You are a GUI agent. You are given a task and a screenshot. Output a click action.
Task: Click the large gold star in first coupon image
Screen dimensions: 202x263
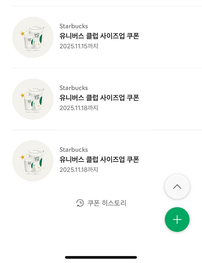(23, 34)
